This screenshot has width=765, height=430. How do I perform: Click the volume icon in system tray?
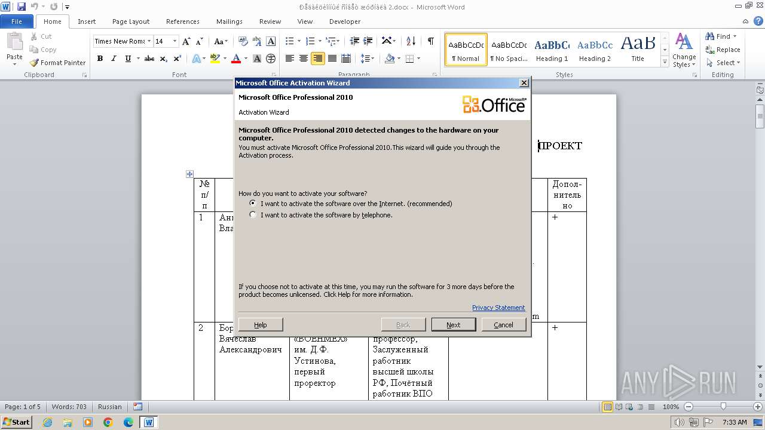(679, 422)
